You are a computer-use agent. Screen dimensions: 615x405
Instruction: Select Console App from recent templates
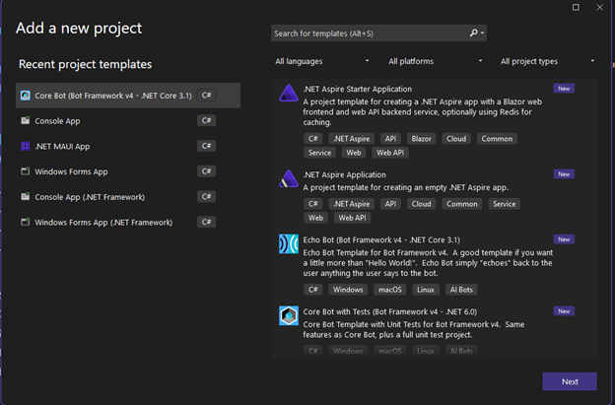(x=57, y=121)
